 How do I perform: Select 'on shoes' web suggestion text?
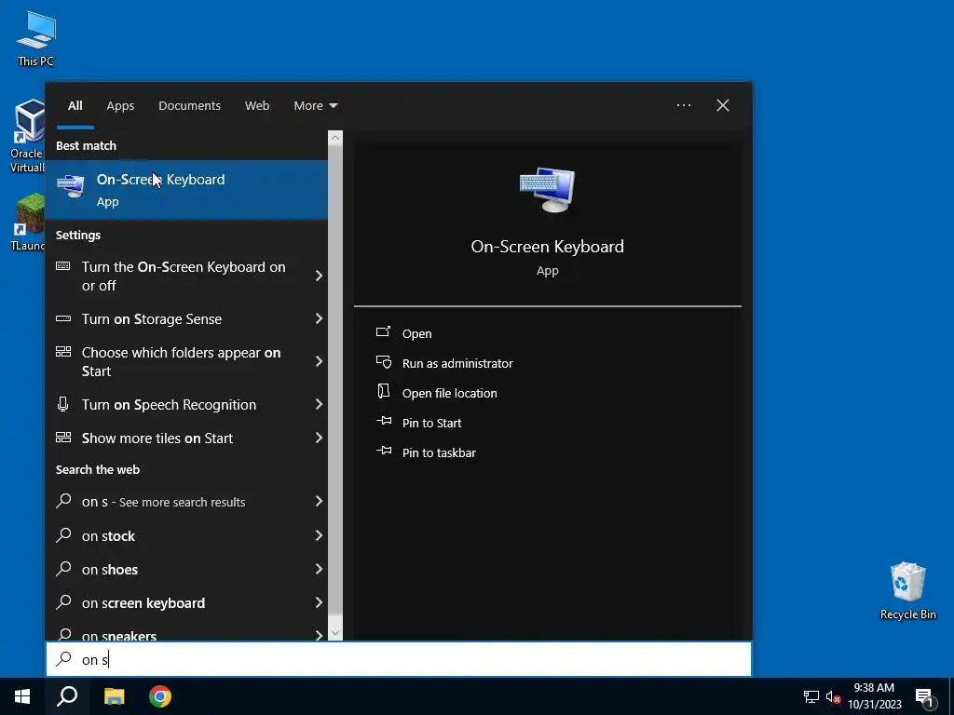coord(110,569)
